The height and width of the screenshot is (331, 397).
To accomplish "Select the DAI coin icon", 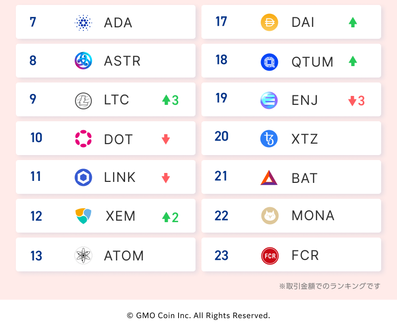I will click(x=269, y=23).
